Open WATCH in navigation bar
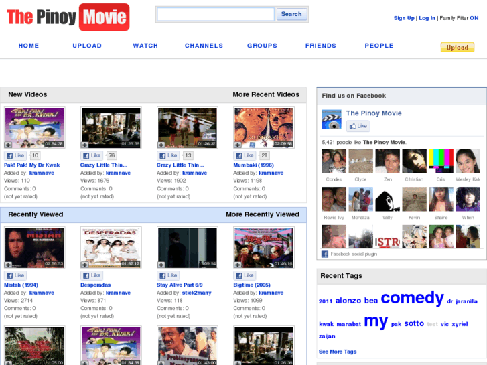The height and width of the screenshot is (365, 487). coord(145,46)
